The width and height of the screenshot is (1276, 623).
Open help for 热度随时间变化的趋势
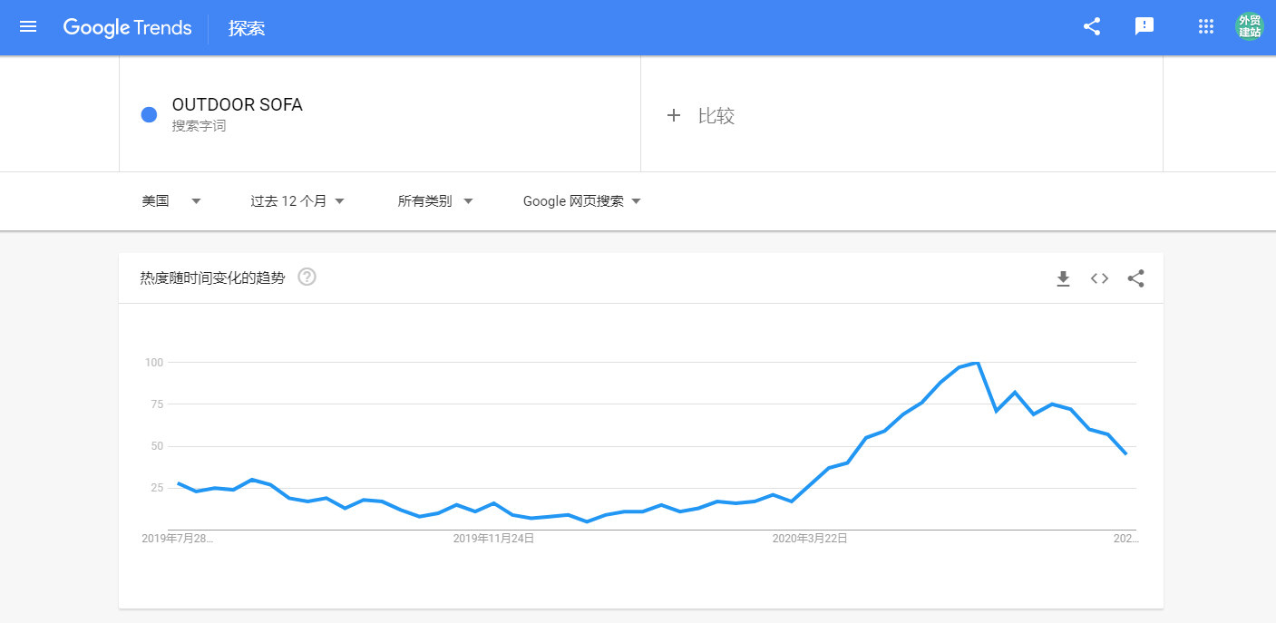tap(307, 277)
